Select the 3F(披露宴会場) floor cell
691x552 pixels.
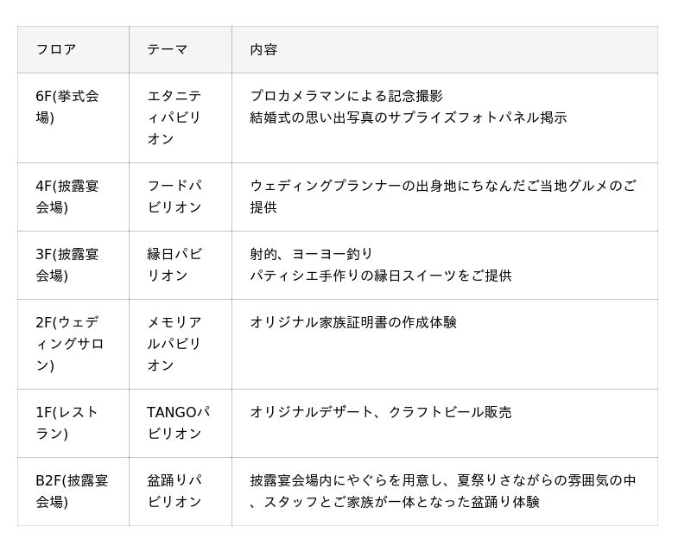[x=67, y=265]
